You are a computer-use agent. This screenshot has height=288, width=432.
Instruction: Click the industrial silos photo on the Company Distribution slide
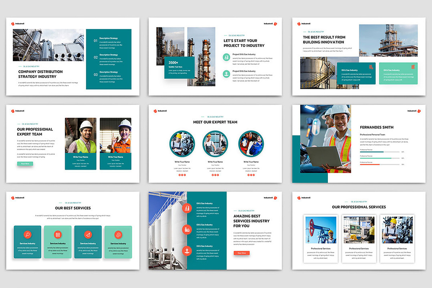pyautogui.click(x=48, y=45)
